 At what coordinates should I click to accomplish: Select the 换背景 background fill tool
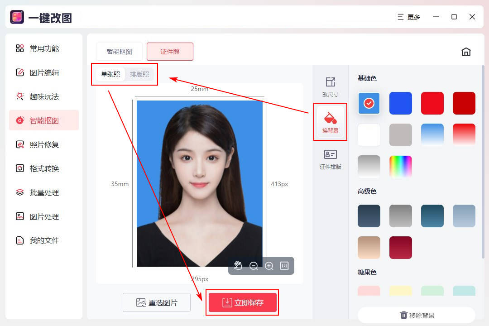coord(330,121)
